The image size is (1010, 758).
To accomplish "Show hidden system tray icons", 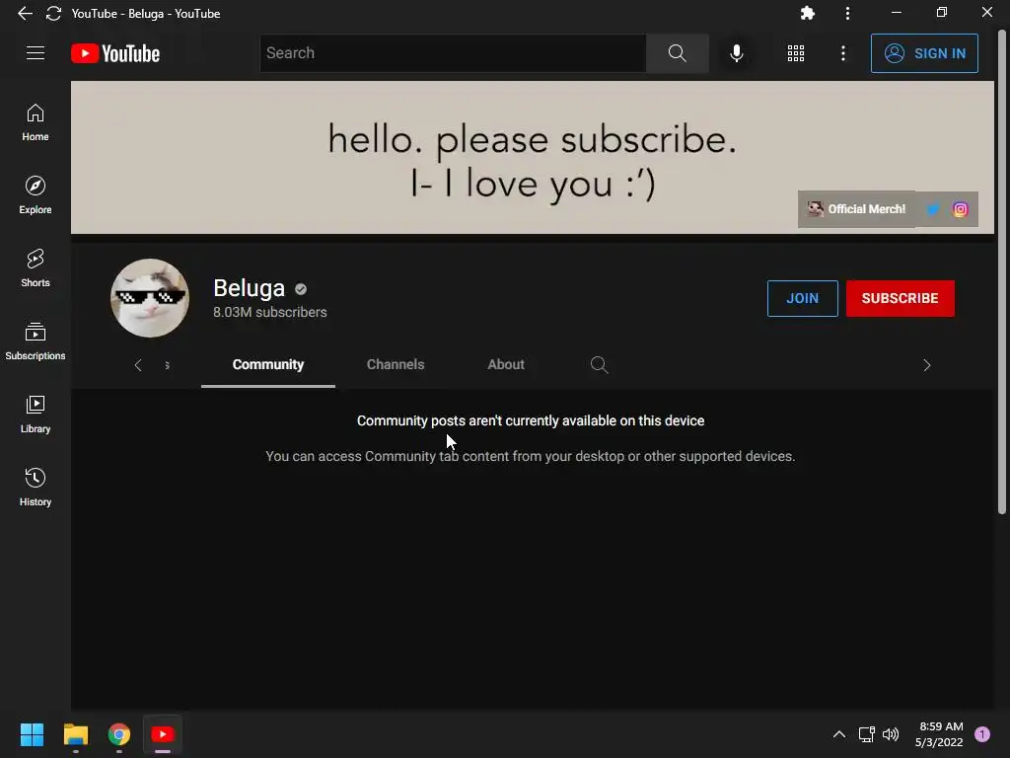I will tap(838, 734).
